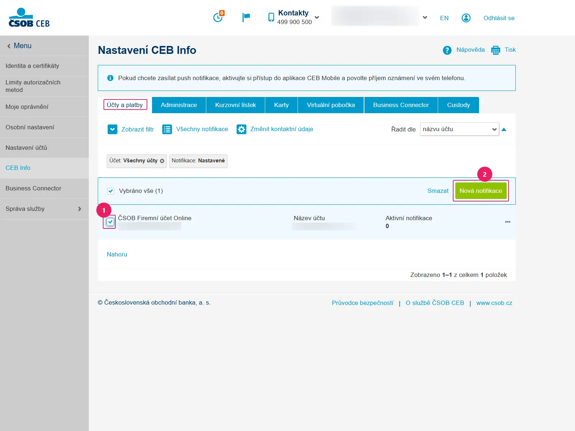The width and height of the screenshot is (575, 431).
Task: Open the www.csob.cz footer link
Action: point(494,303)
